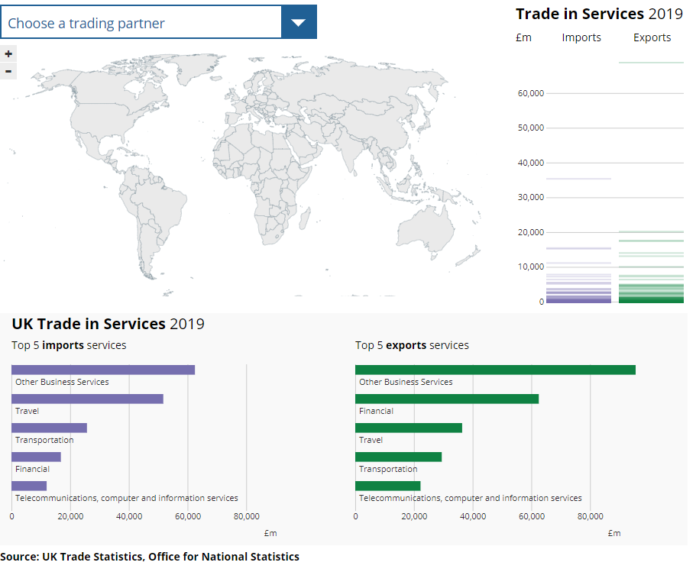Click the Telecommunications exports bar
The width and height of the screenshot is (696, 572).
tap(387, 485)
